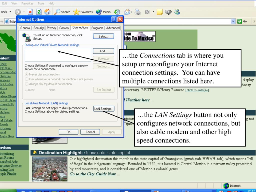Click the Setup... button
The image size is (256, 192).
click(103, 36)
